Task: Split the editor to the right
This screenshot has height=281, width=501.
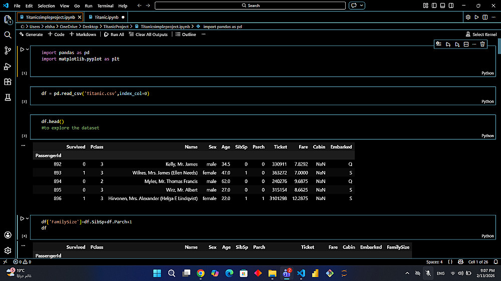Action: (485, 17)
